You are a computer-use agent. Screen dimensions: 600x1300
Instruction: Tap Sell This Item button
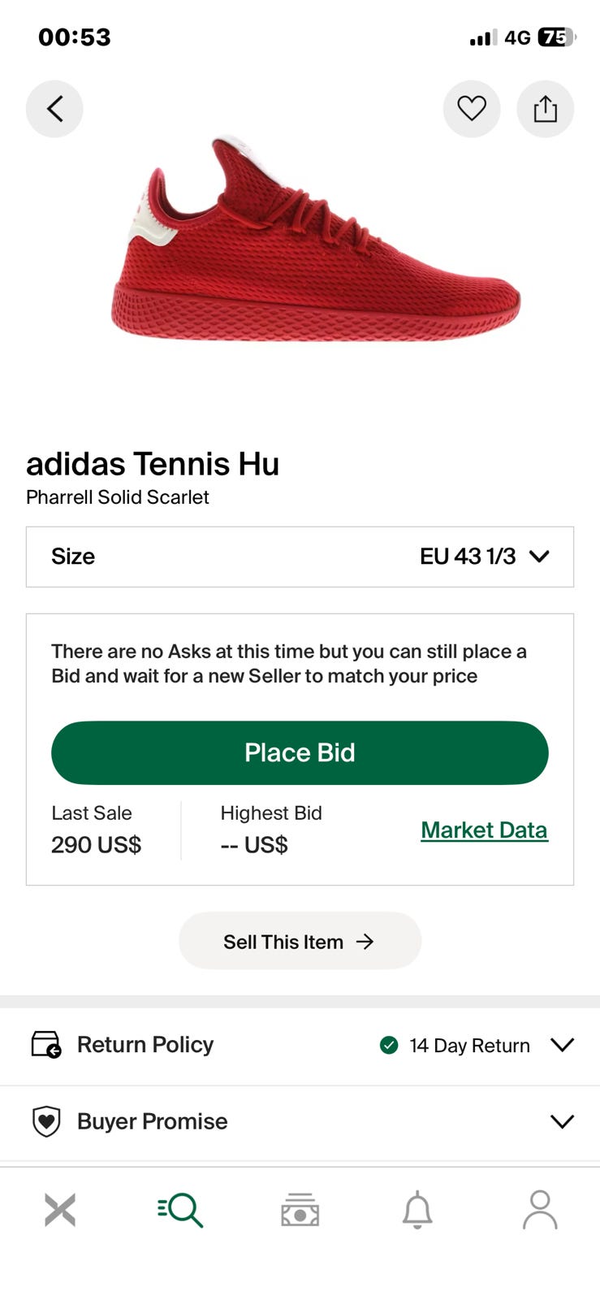tap(300, 941)
